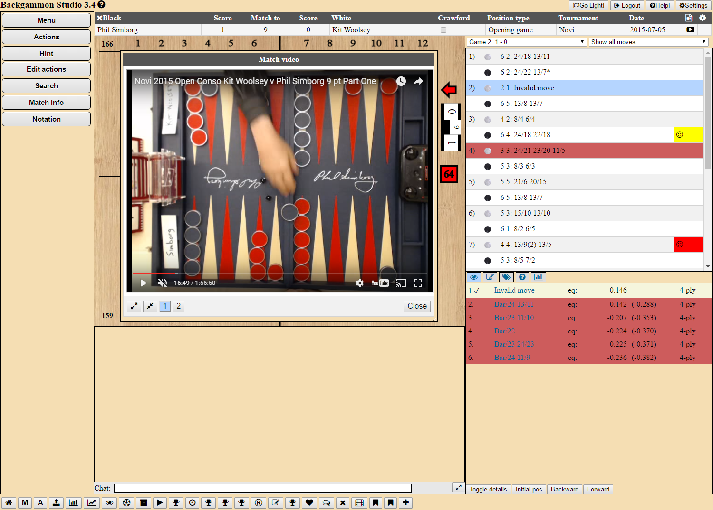Screen dimensions: 713x510
Task: Toggle the Crawford checkbox
Action: click(443, 30)
